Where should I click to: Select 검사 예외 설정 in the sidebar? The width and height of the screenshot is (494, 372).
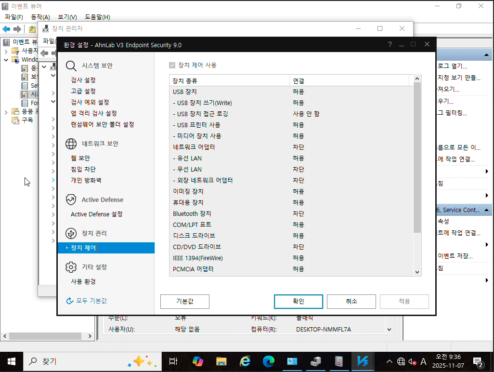click(x=90, y=102)
